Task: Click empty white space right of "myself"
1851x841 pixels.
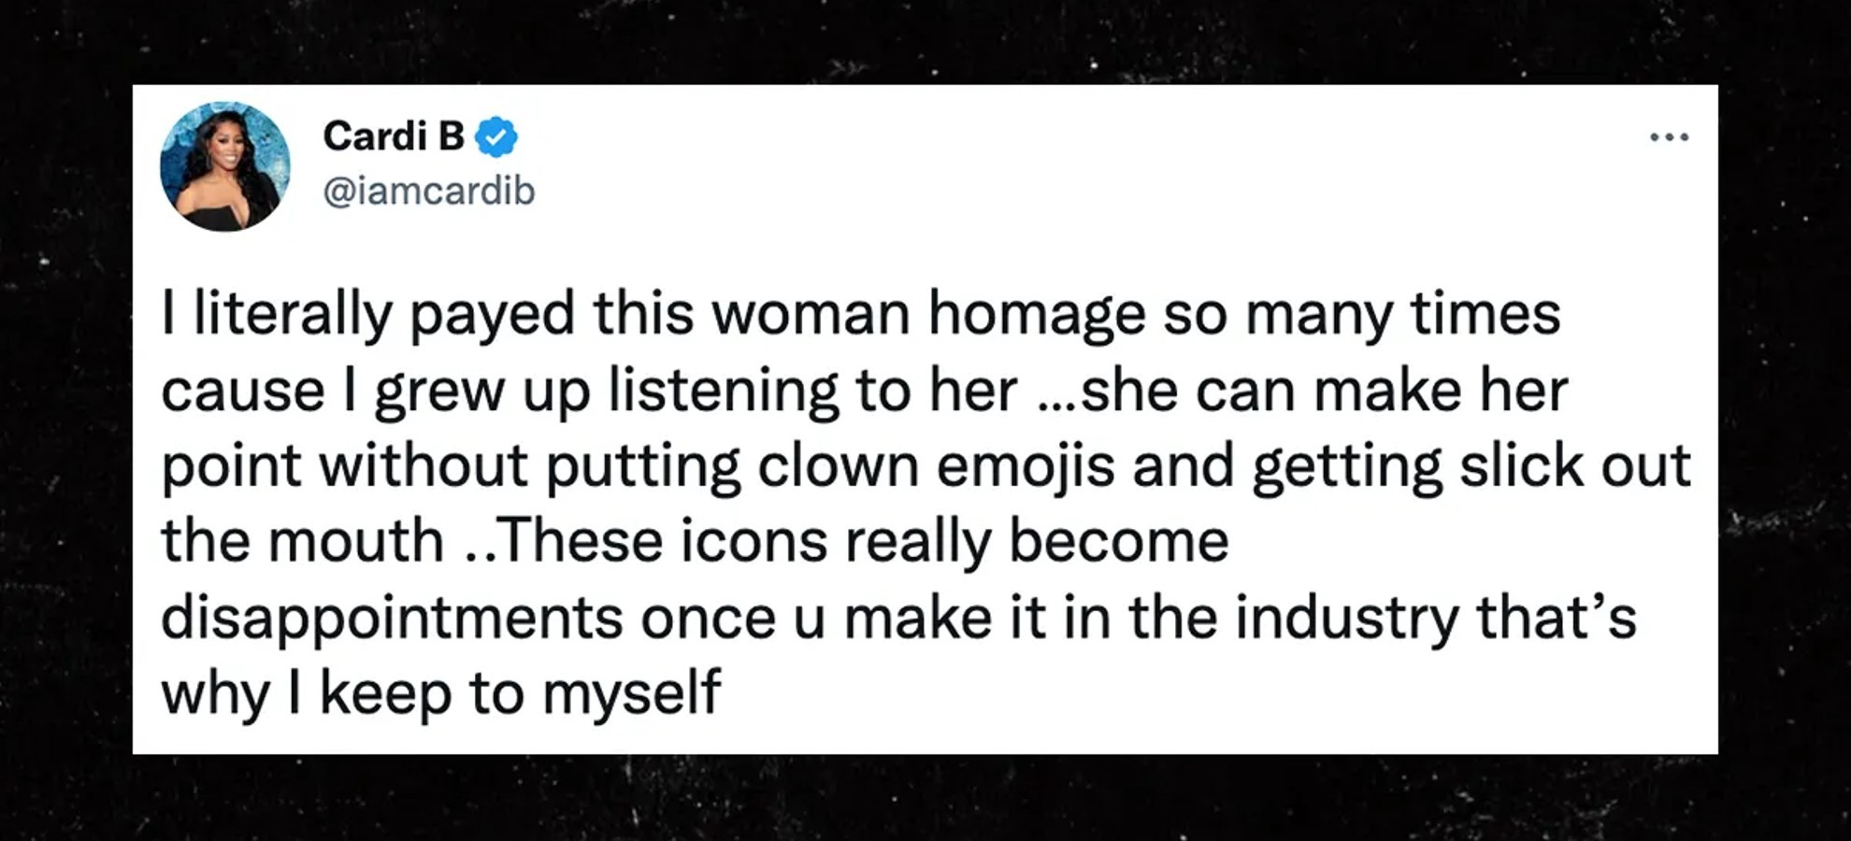Action: click(1215, 695)
